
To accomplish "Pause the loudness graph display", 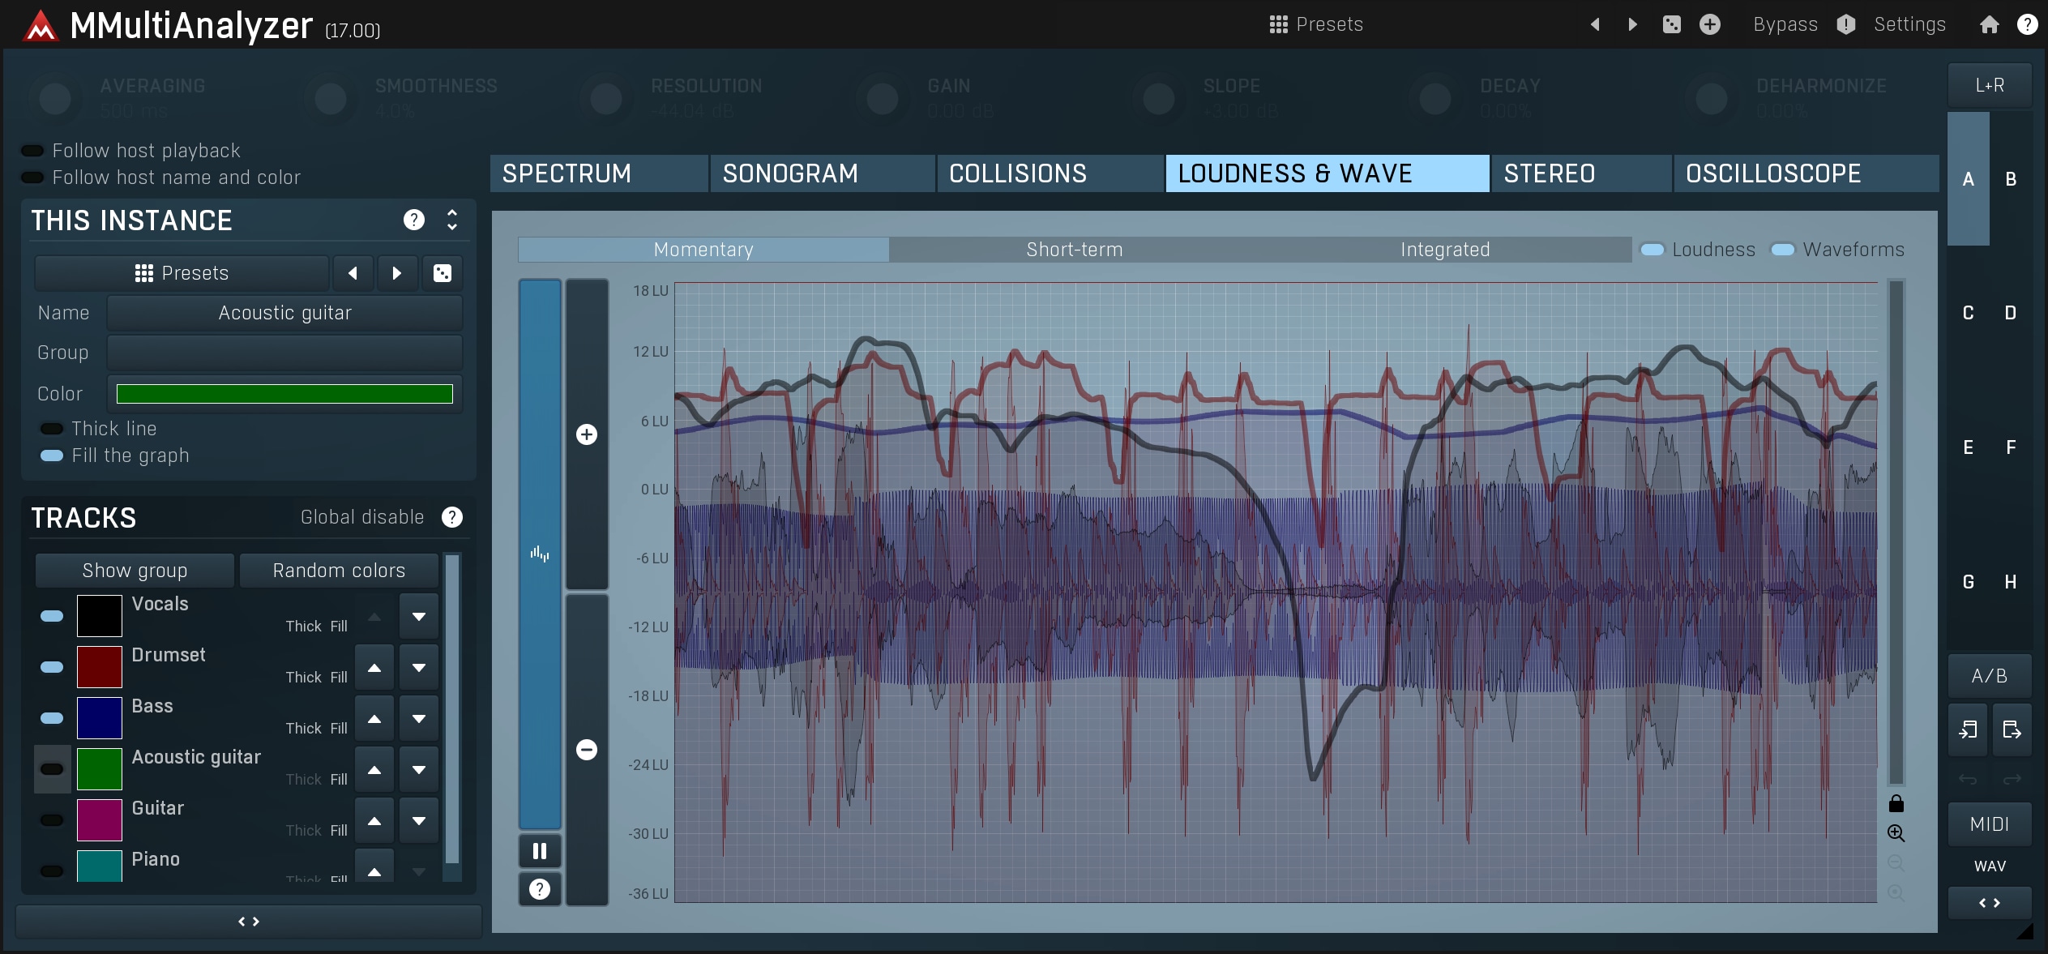I will (x=539, y=851).
